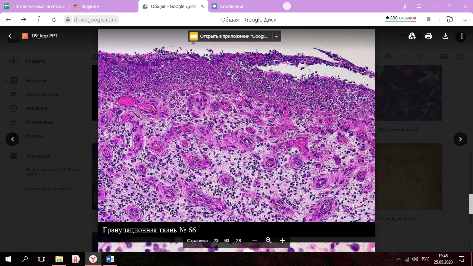Open Drive toolbar more options menu
Image resolution: width=473 pixels, height=266 pixels.
click(x=421, y=57)
